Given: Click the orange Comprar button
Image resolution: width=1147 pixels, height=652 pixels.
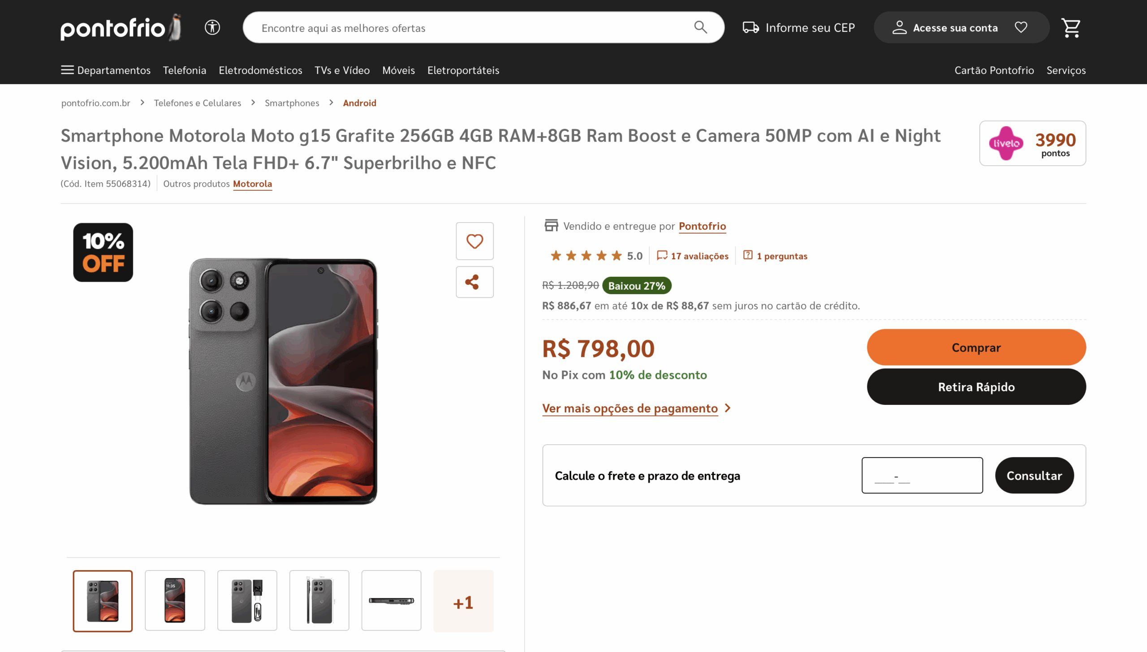Looking at the screenshot, I should coord(976,347).
